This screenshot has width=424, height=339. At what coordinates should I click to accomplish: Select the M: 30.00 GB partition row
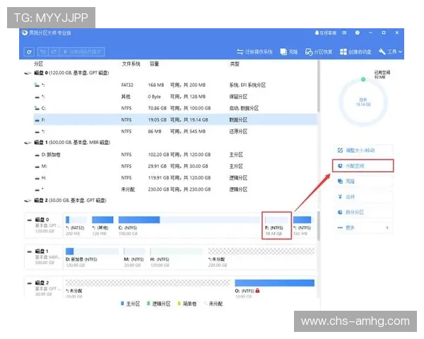[175, 166]
